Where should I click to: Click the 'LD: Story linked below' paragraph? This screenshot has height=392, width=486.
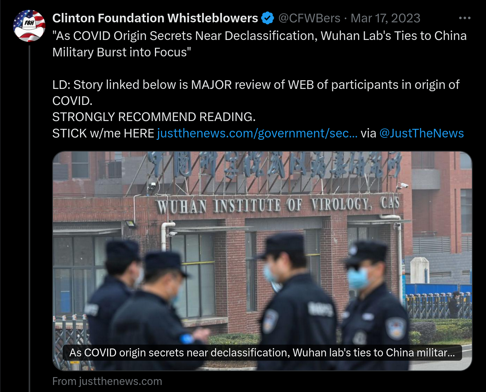256,92
